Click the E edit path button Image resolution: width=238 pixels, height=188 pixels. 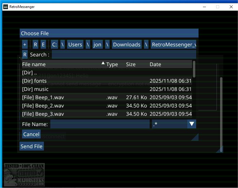pos(43,45)
